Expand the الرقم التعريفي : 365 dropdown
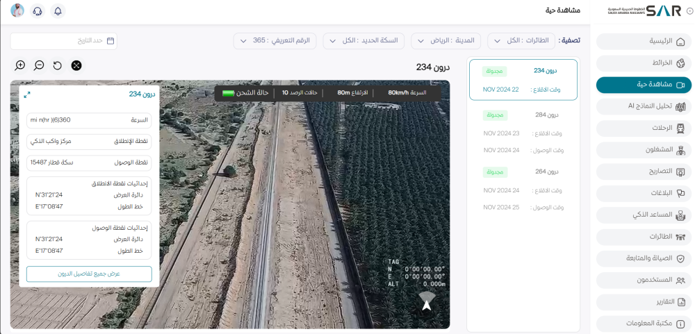Screen dimensions: 695x334 (275, 41)
